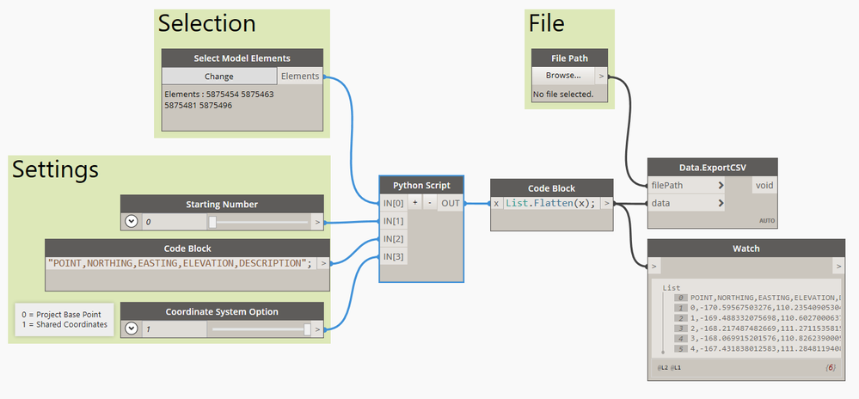Click the No file selected. text

[563, 95]
